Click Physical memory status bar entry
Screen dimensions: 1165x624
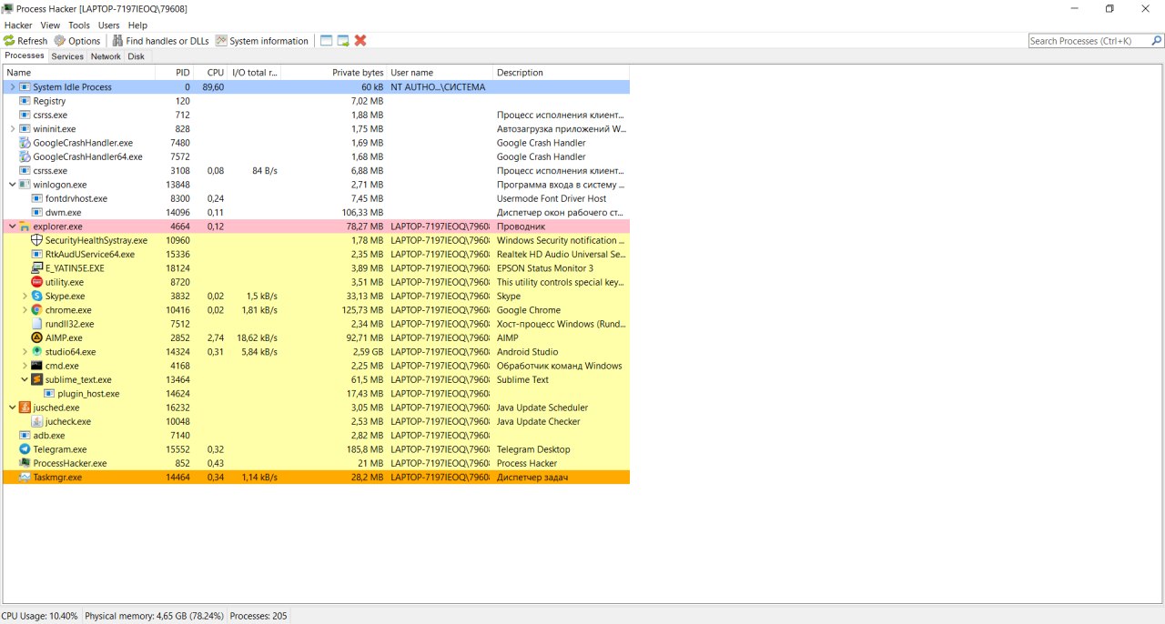pos(154,616)
